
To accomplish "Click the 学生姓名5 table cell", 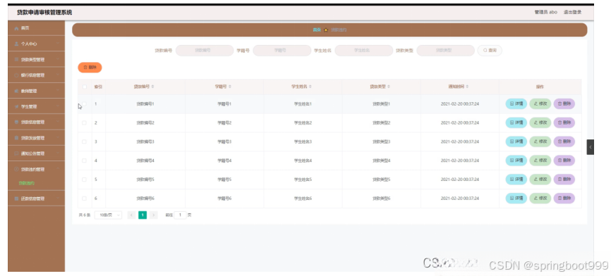I will pos(303,180).
